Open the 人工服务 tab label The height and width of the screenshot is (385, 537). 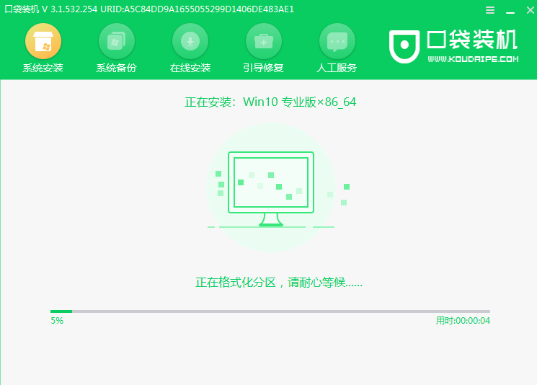coord(337,68)
